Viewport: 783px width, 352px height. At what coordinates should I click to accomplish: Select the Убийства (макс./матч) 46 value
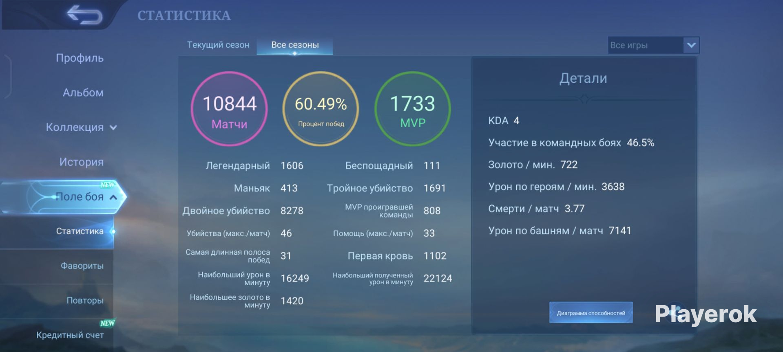point(286,233)
